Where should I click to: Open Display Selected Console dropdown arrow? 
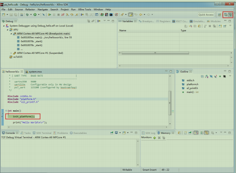(120, 133)
